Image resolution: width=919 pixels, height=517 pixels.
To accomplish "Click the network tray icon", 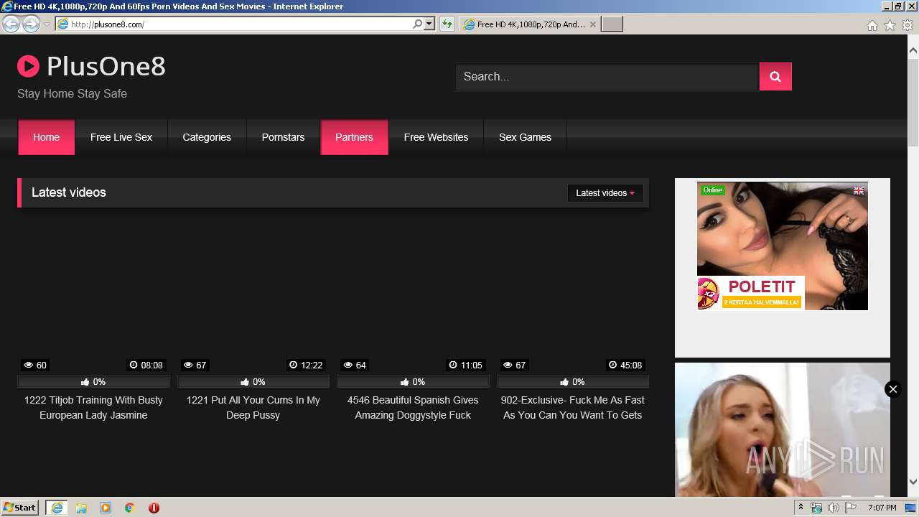I will tap(816, 508).
